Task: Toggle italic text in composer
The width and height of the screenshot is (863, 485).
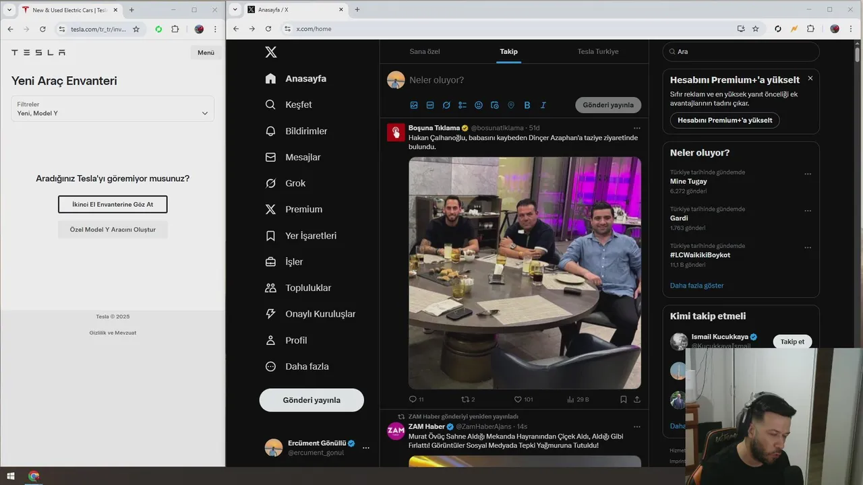Action: click(x=543, y=105)
